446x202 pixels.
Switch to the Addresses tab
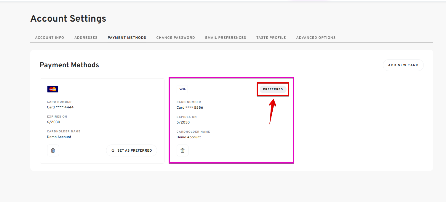tap(86, 38)
